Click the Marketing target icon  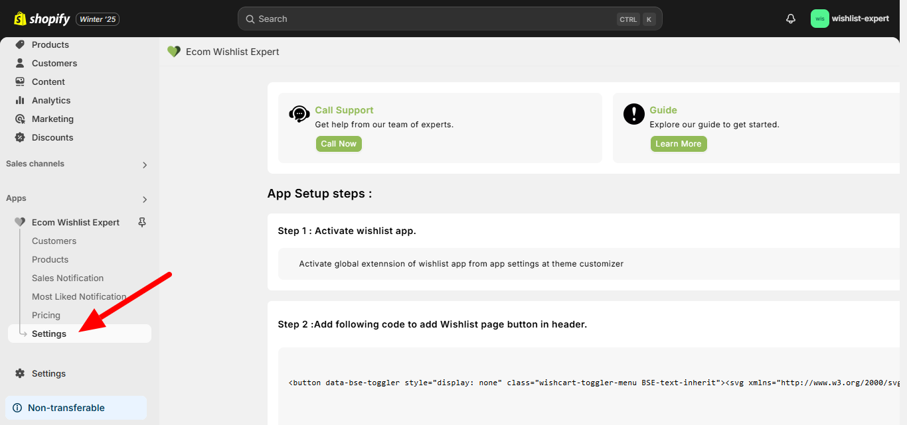click(20, 119)
